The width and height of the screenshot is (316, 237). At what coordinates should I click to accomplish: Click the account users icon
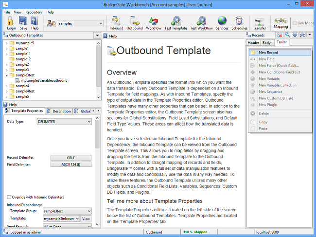(x=51, y=23)
